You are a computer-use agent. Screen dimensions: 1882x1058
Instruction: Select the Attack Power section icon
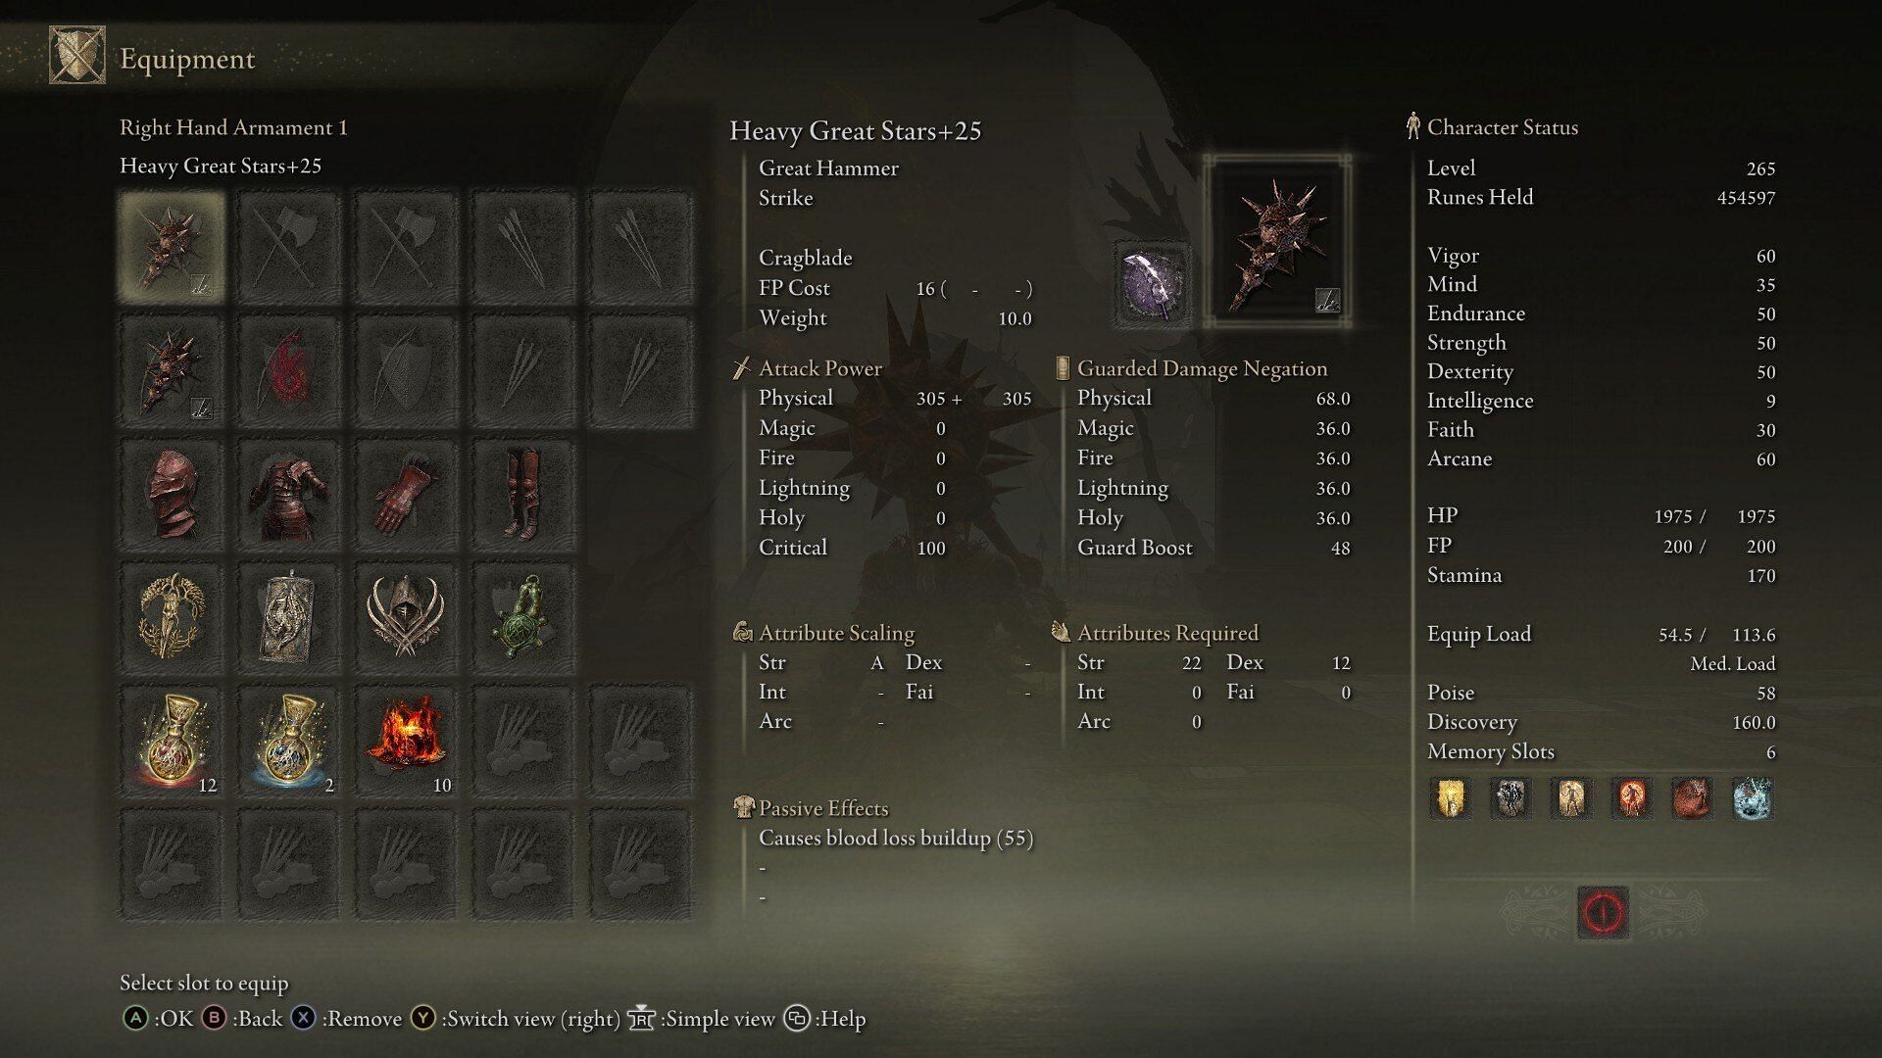click(x=734, y=370)
